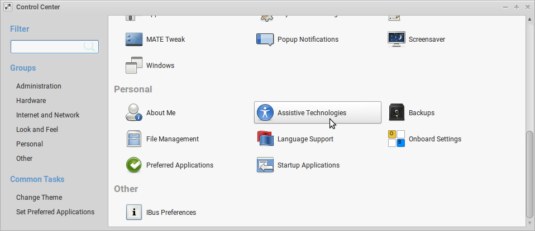This screenshot has width=535, height=231.
Task: Open the IBus Preferences icon
Action: [x=134, y=212]
